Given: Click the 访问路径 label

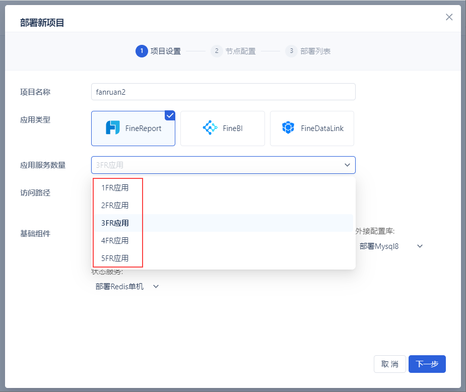Looking at the screenshot, I should 35,193.
